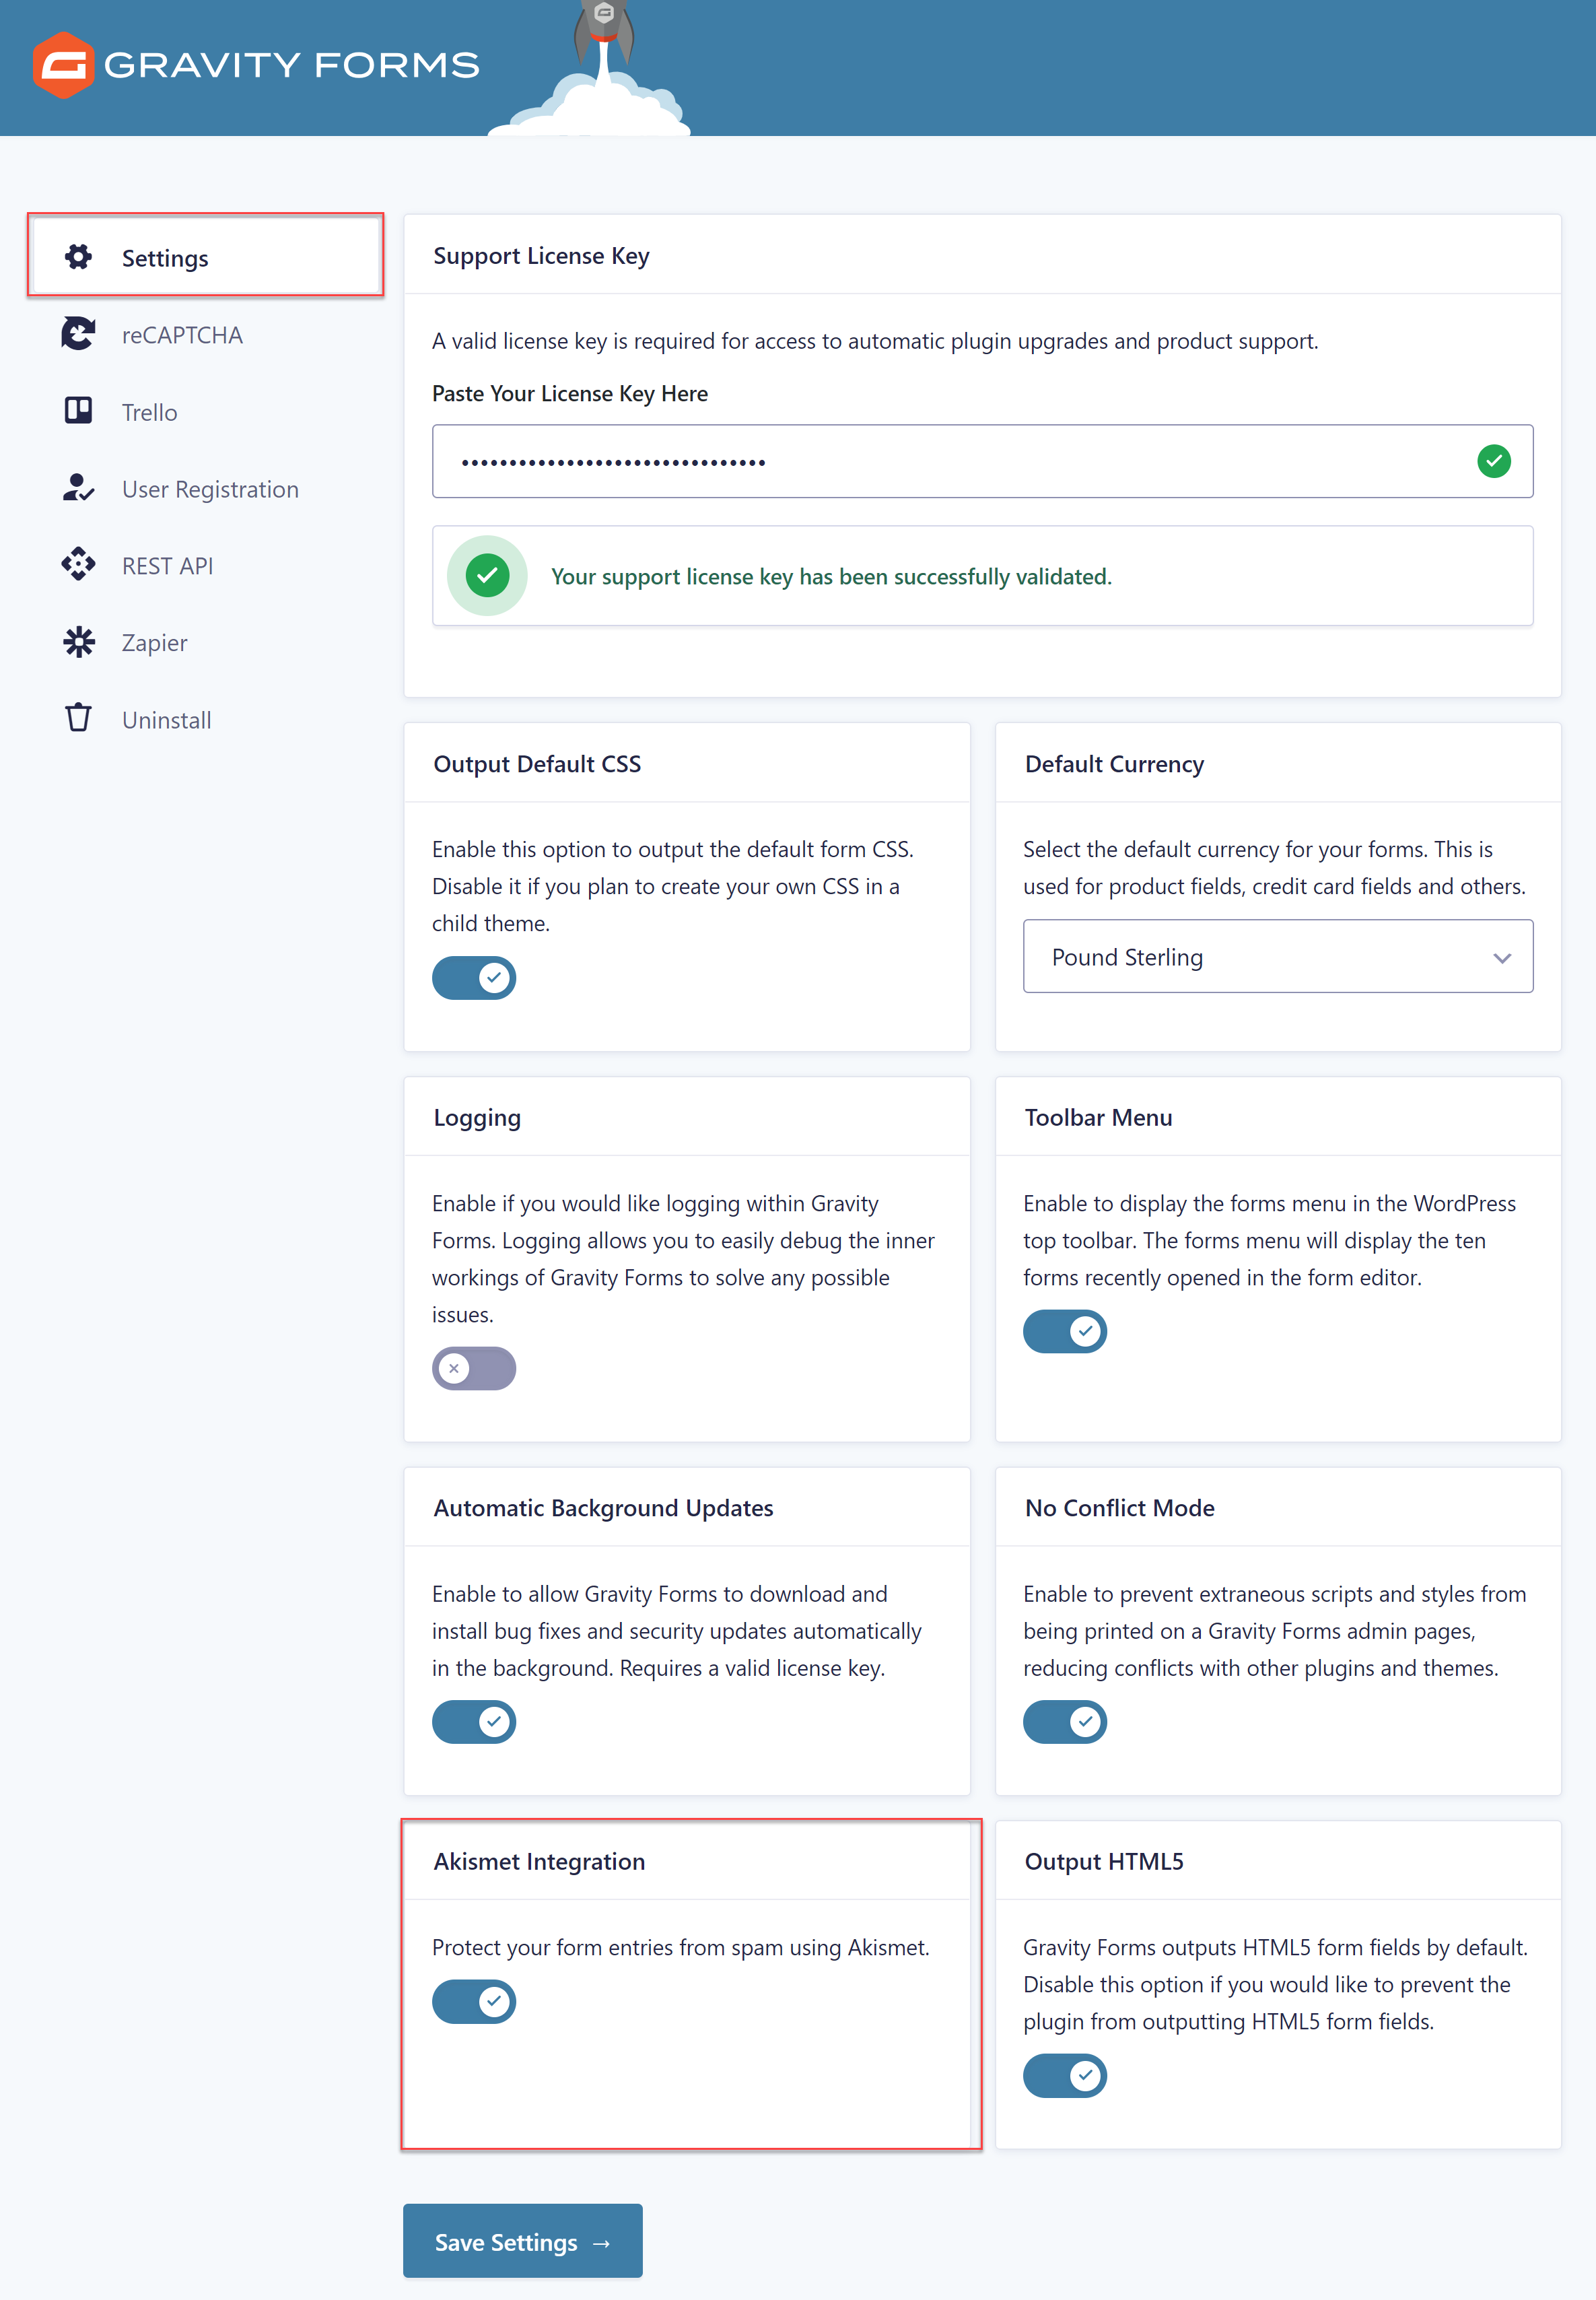Image resolution: width=1596 pixels, height=2300 pixels.
Task: Click the Gravity Forms header title text
Action: (x=292, y=65)
